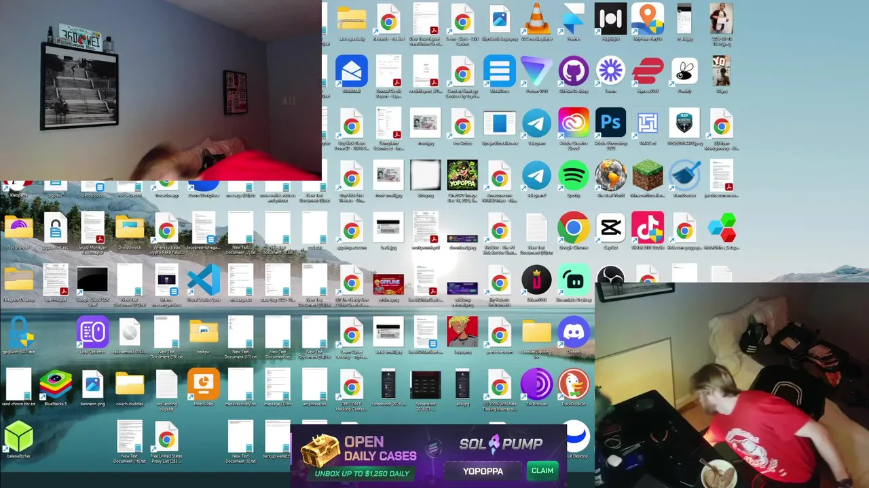Open the Highlight app icon
The image size is (869, 488).
[x=610, y=19]
